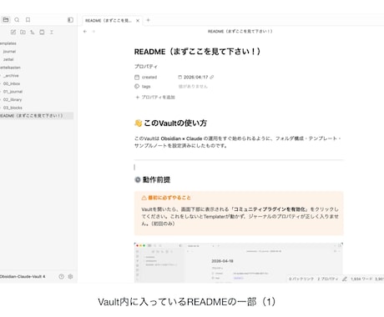Open the templates folder in explorer
Screen dimensions: 384x317
tap(8, 43)
